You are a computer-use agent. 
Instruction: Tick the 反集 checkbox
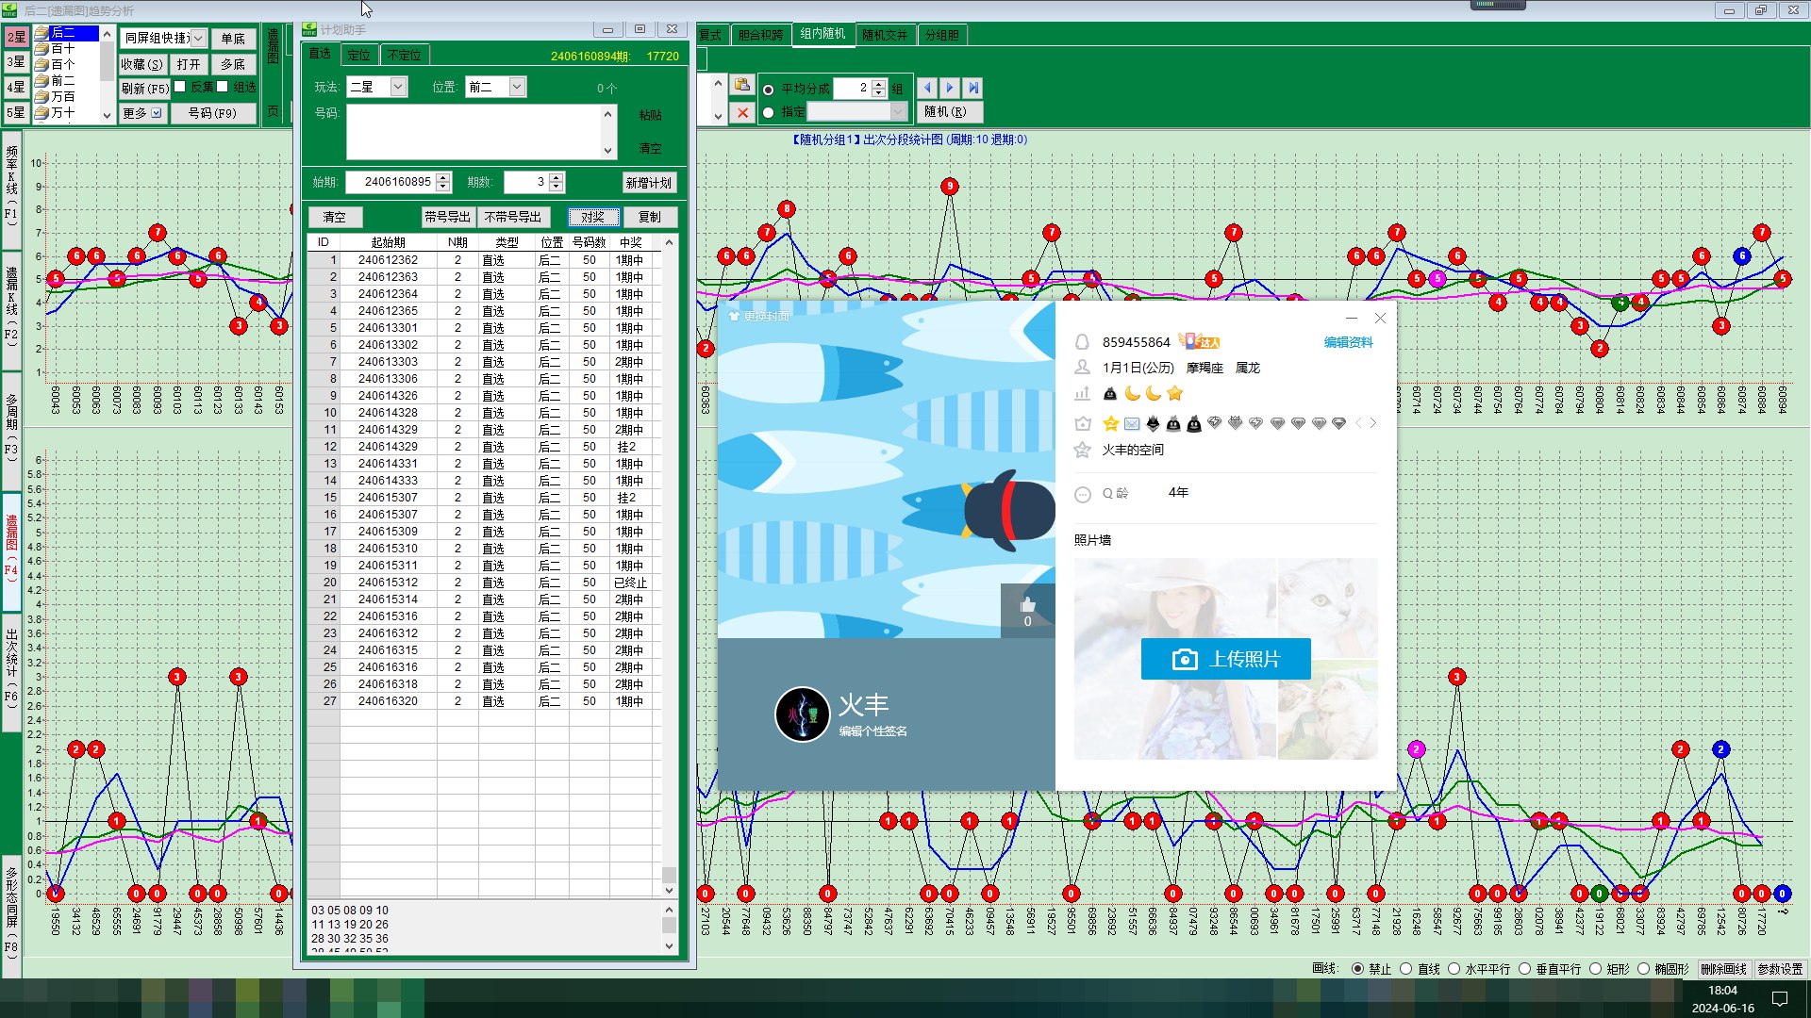pyautogui.click(x=179, y=87)
